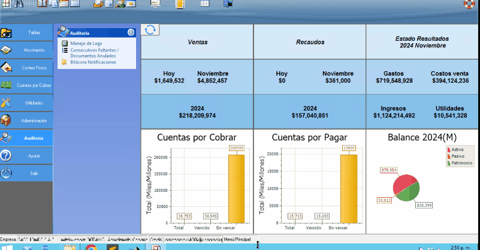The image size is (480, 250).
Task: Click the refresh dashboard icon
Action: 152,30
